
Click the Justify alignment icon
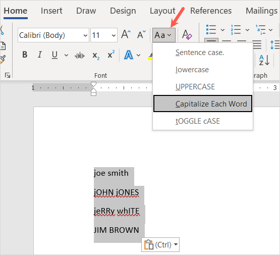click(x=257, y=44)
